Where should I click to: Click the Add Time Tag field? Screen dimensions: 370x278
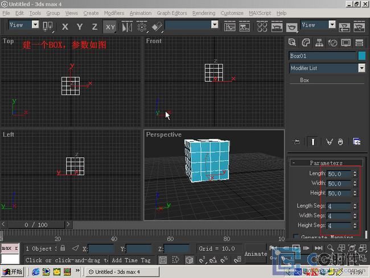coord(131,260)
